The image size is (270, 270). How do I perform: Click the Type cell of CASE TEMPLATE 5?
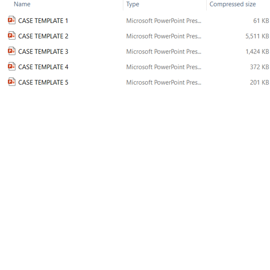[x=164, y=83]
